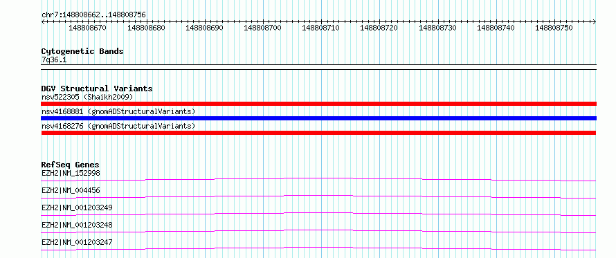
Task: Open the nsv522305 (Shaikh2009) label
Action: (88, 97)
